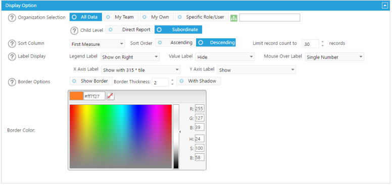Click the Limit record count to label
Screen dimensions: 392x185
(x=274, y=43)
